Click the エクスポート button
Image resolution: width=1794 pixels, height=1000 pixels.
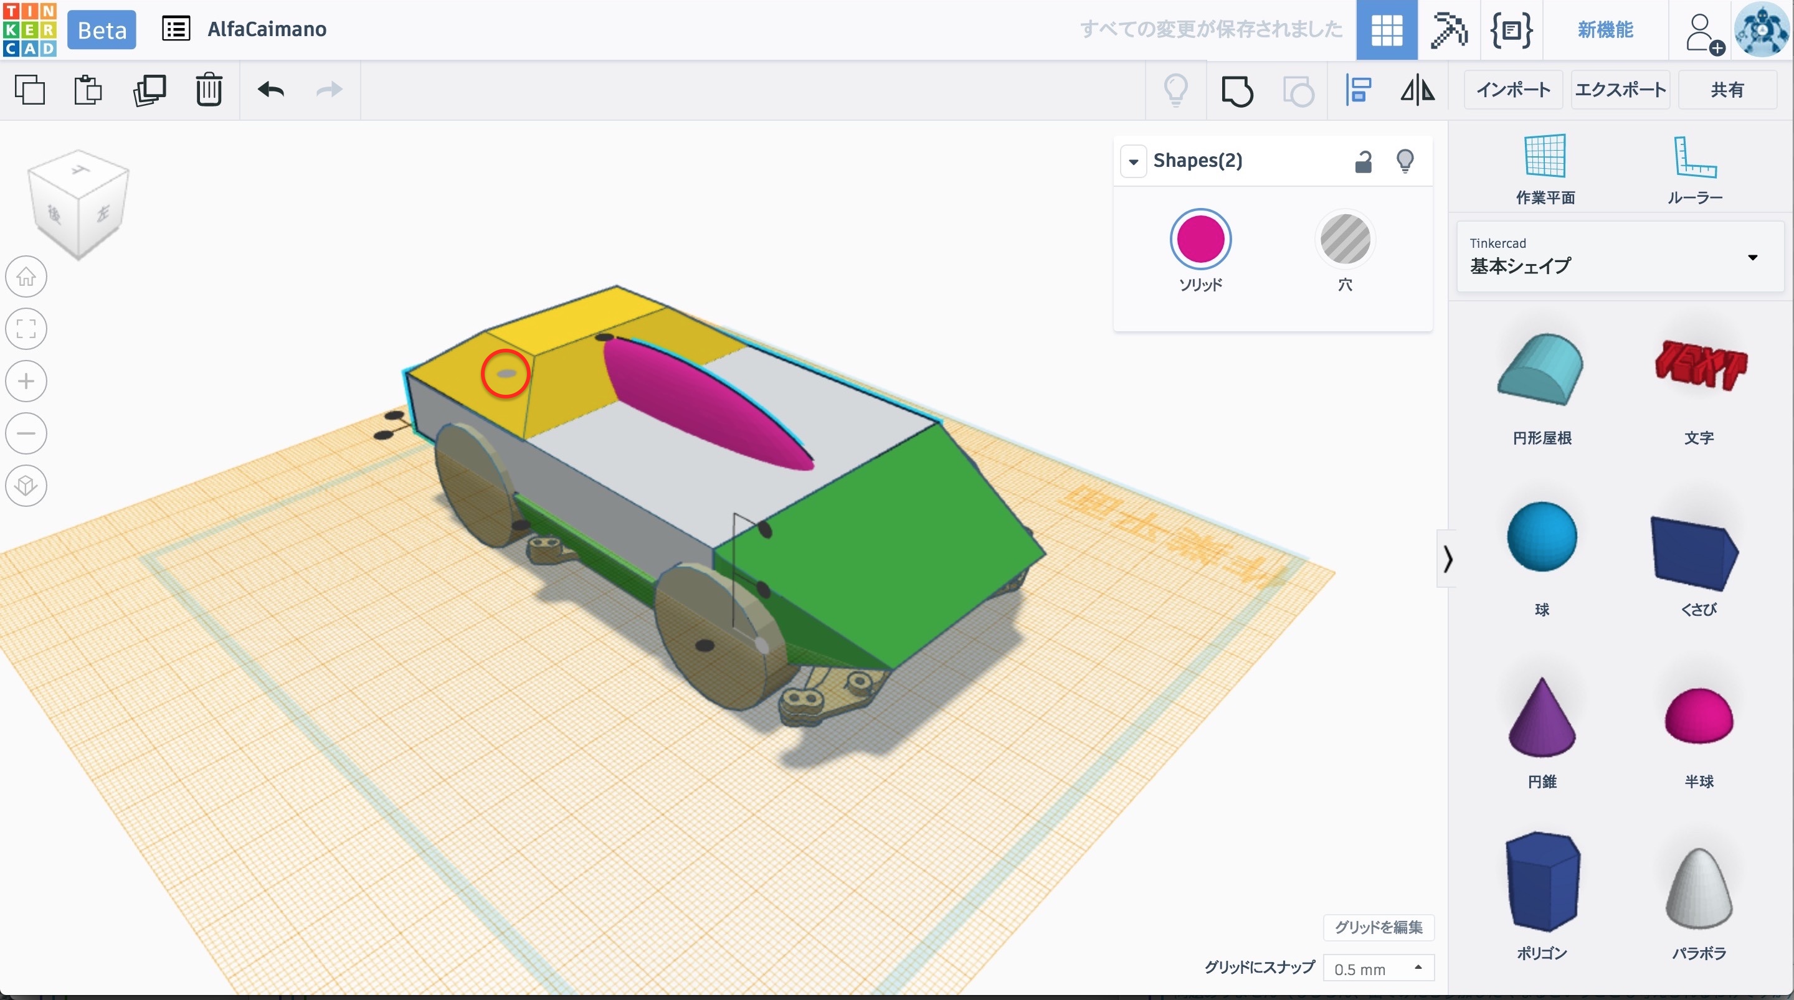1620,90
